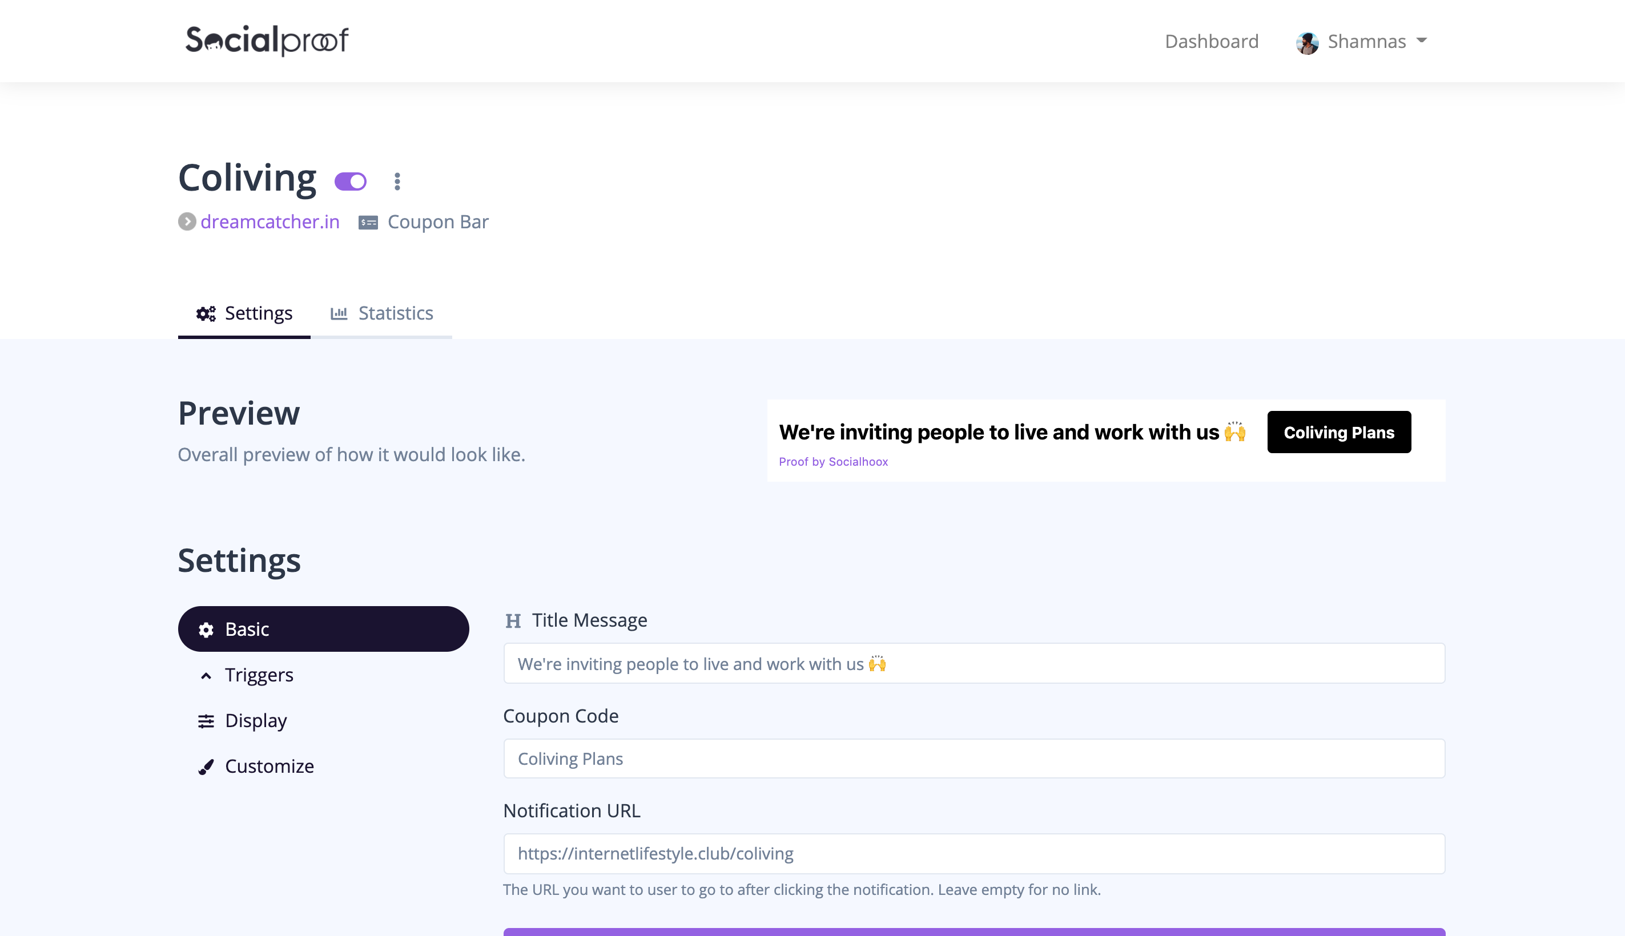
Task: Open the dreamcatcher.in link
Action: pos(270,222)
